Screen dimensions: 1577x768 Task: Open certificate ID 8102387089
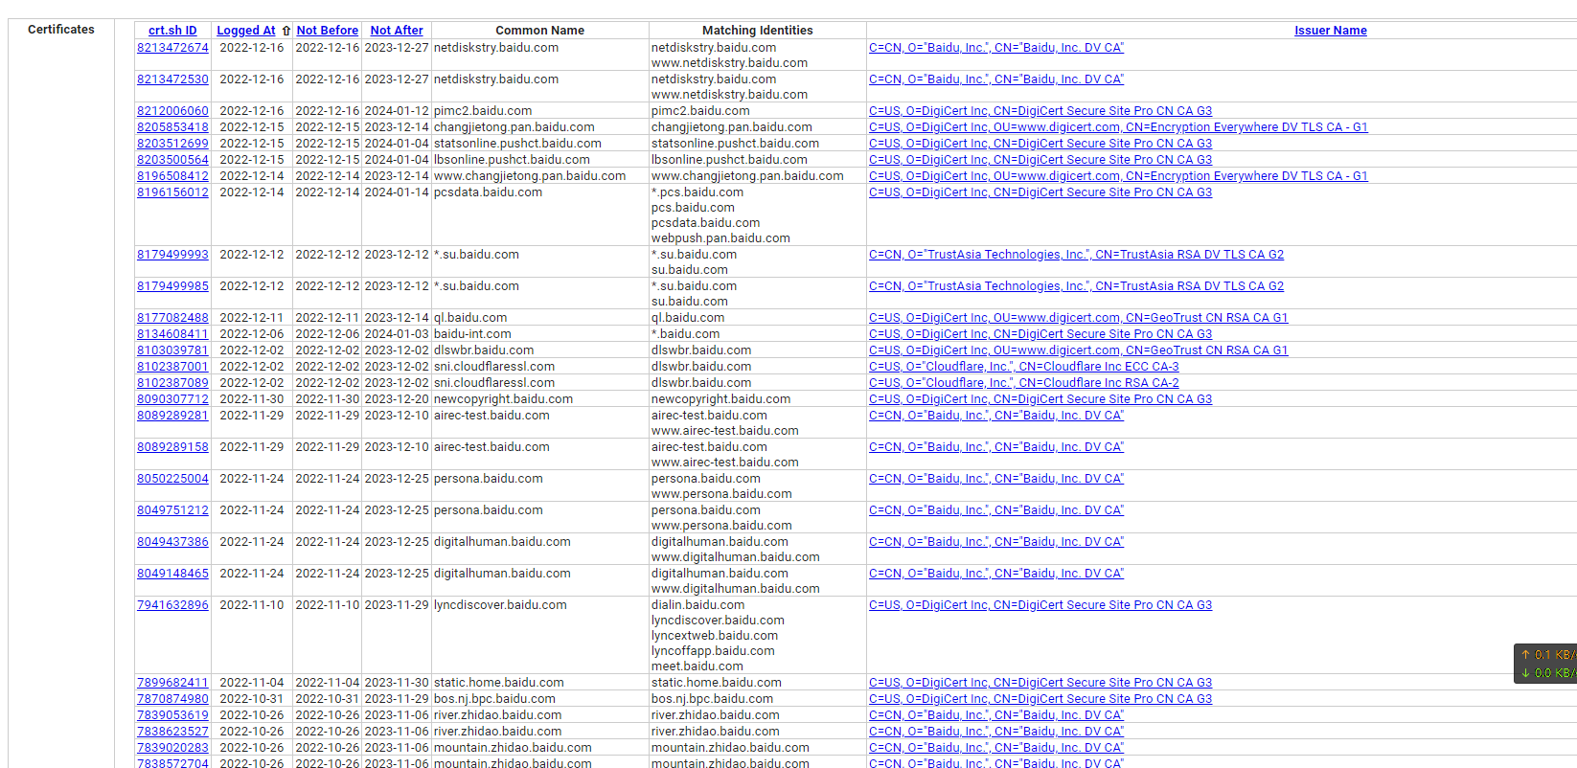172,383
